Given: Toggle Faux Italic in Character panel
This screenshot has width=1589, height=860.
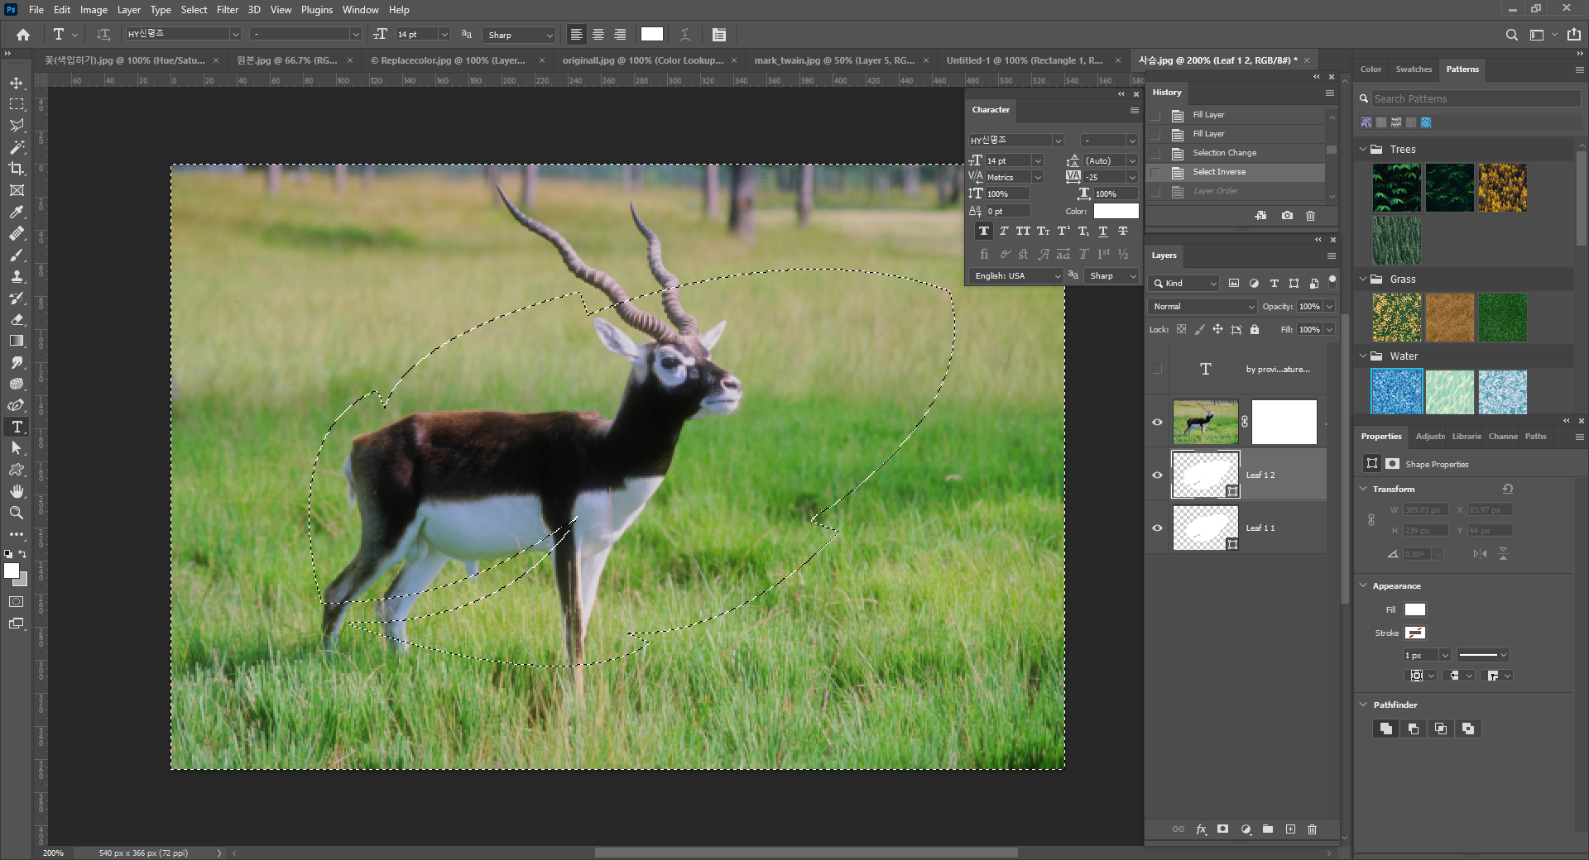Looking at the screenshot, I should tap(1003, 232).
